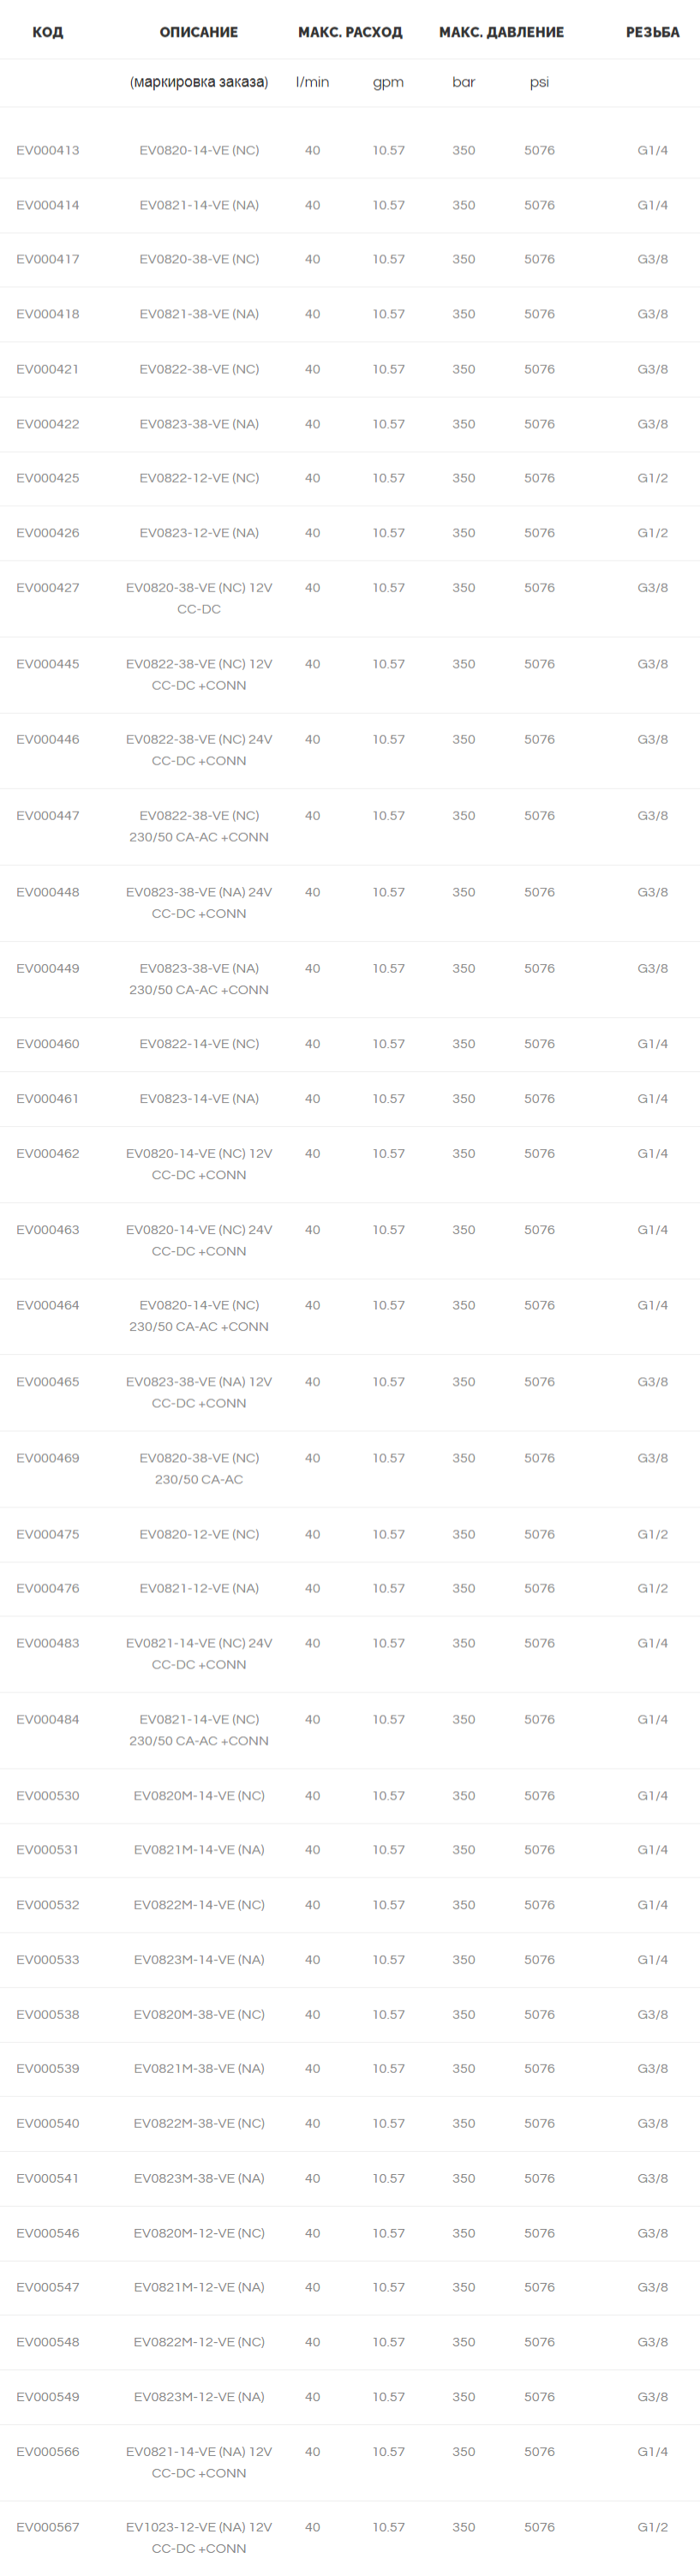The height and width of the screenshot is (2576, 700).
Task: Click the psi unit subheader
Action: click(539, 83)
